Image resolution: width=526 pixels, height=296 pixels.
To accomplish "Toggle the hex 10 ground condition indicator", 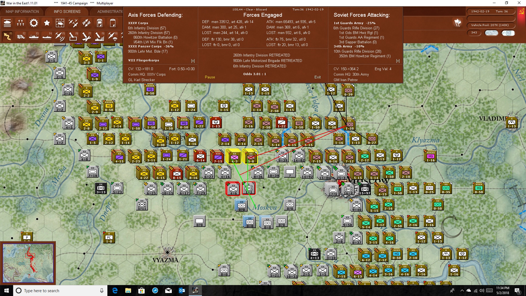I will [508, 33].
